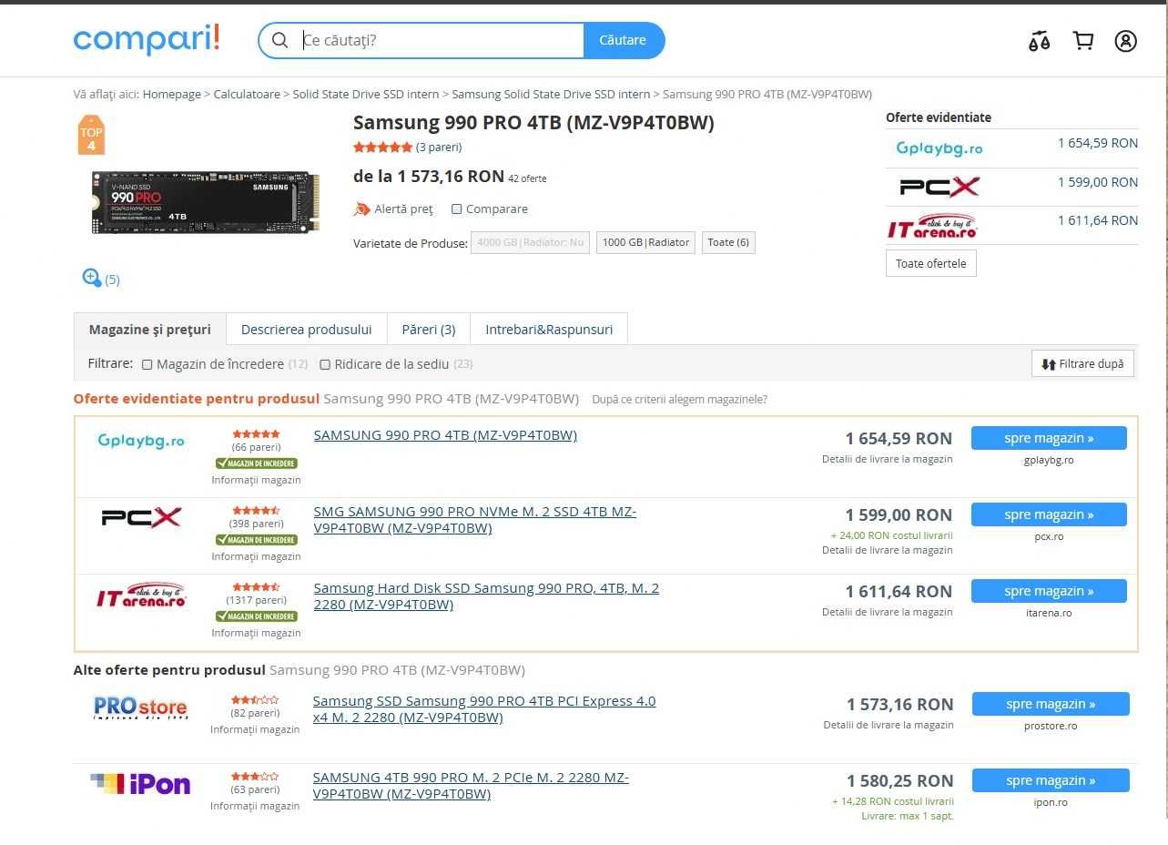Click 'Informații magazin' under PCX rating
The image size is (1168, 845).
(x=256, y=556)
